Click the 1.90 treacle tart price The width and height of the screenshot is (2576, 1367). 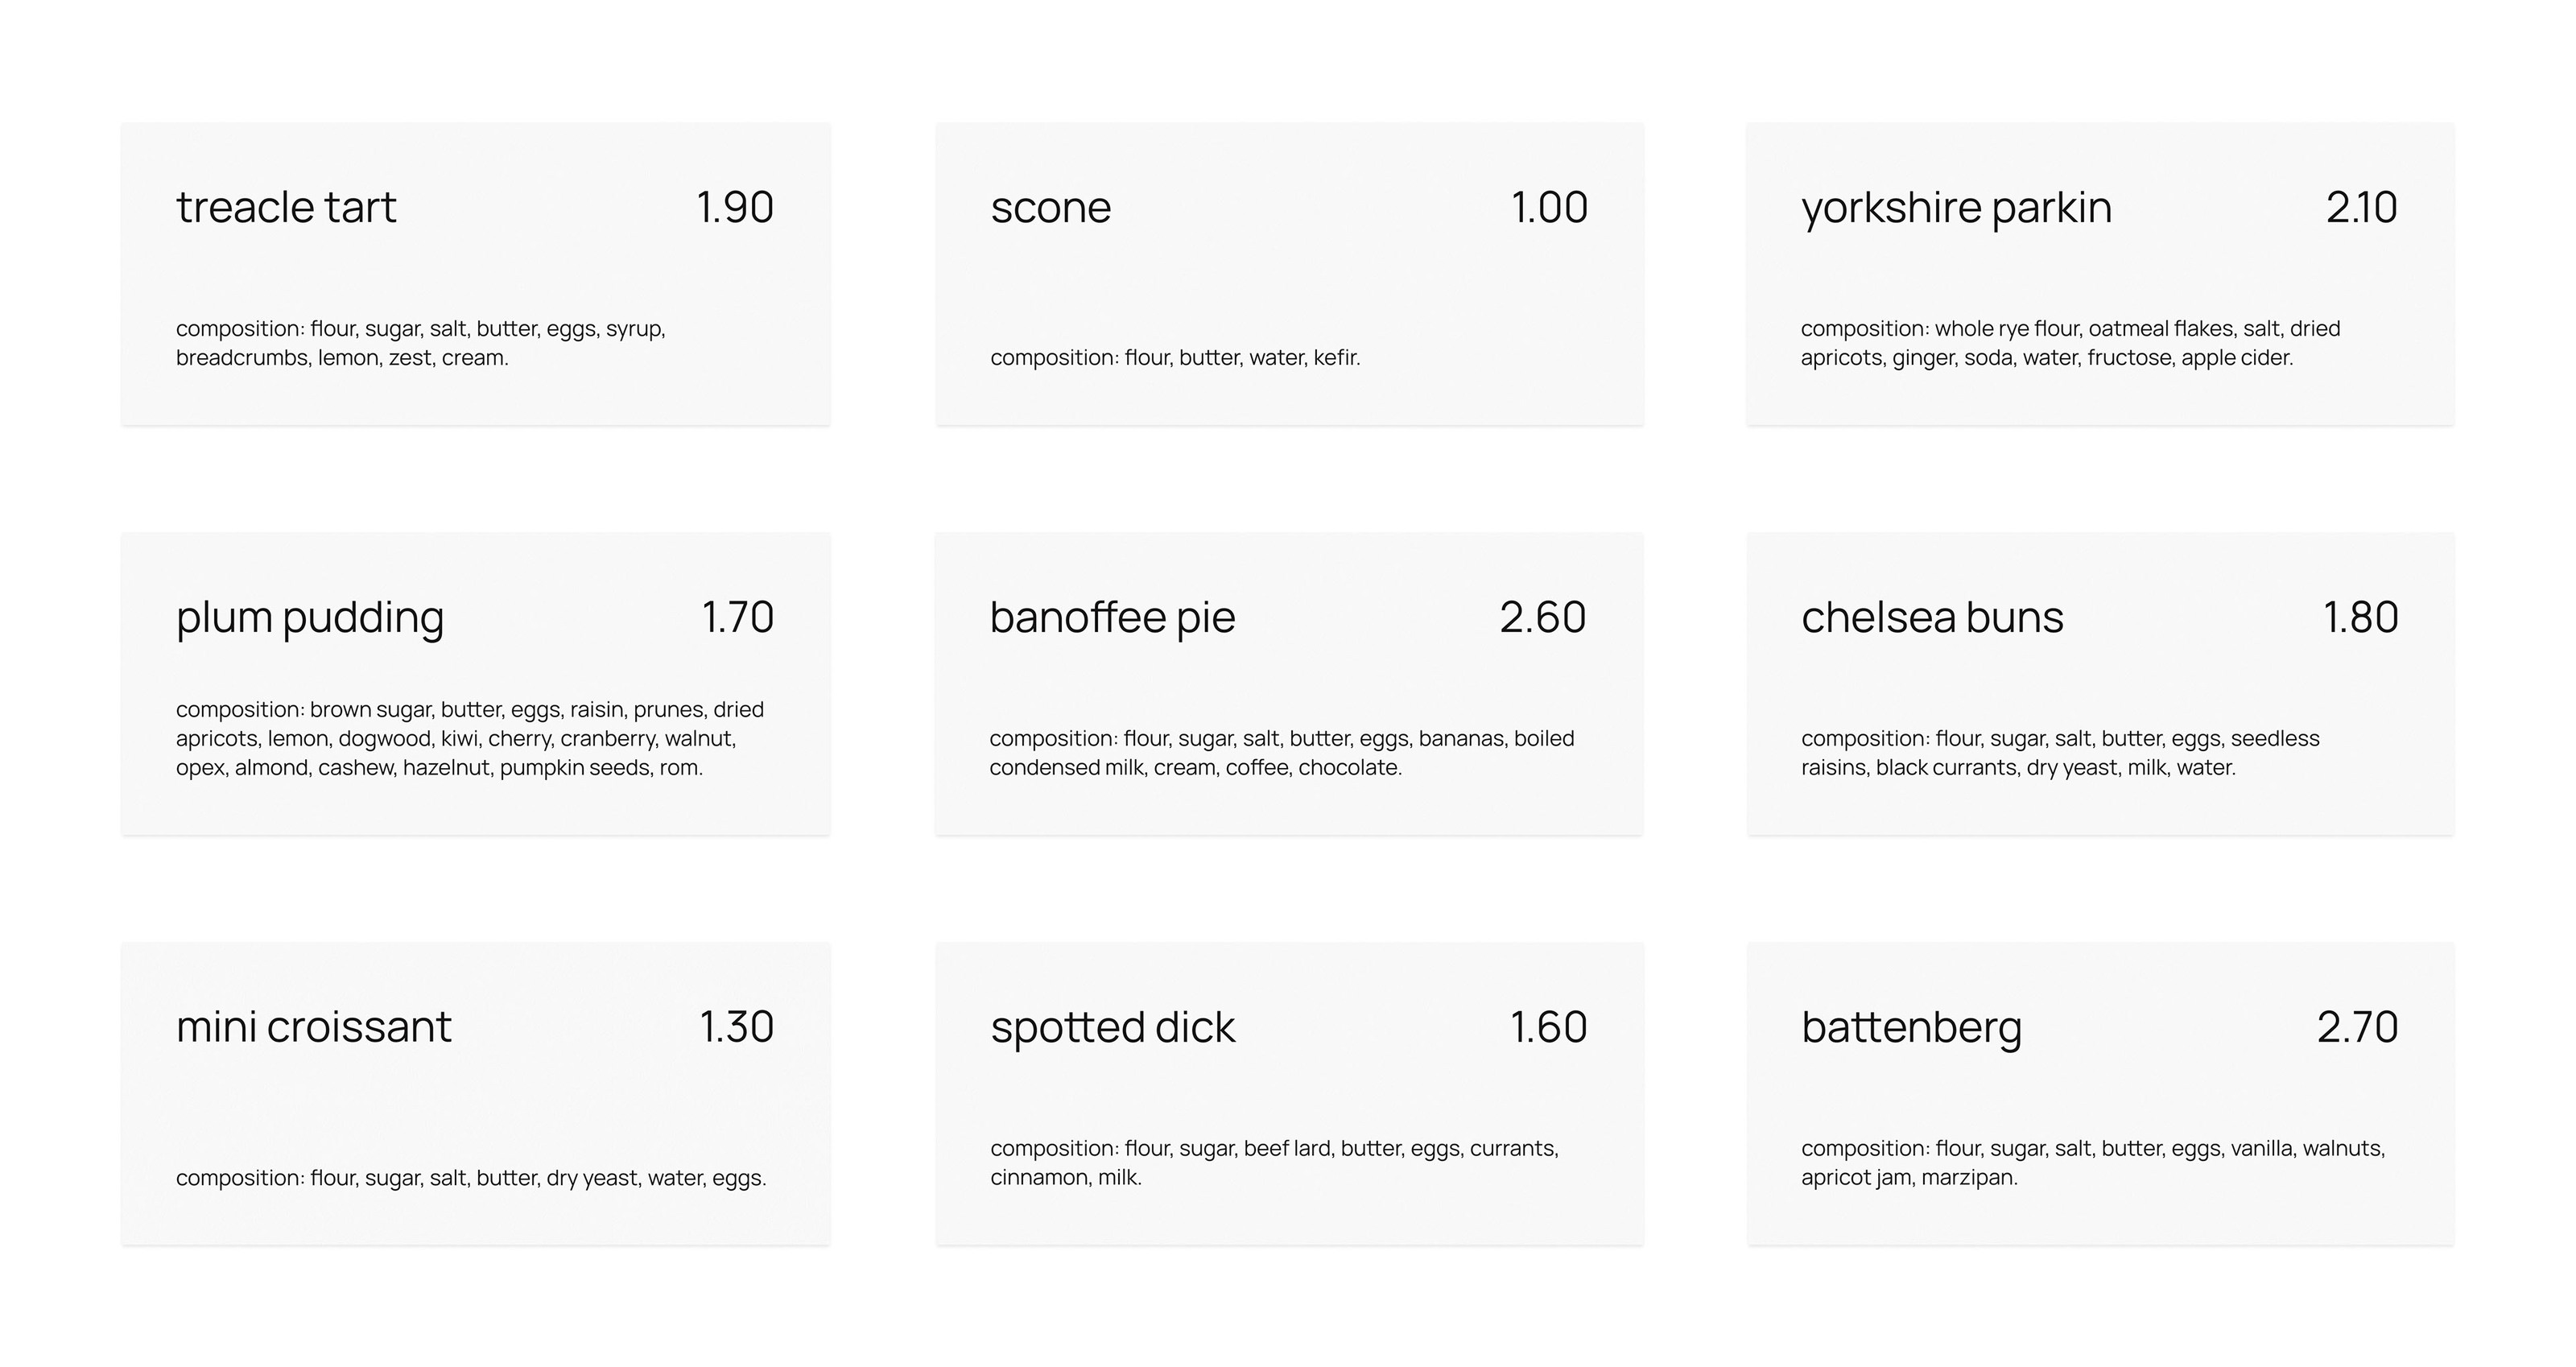(735, 208)
